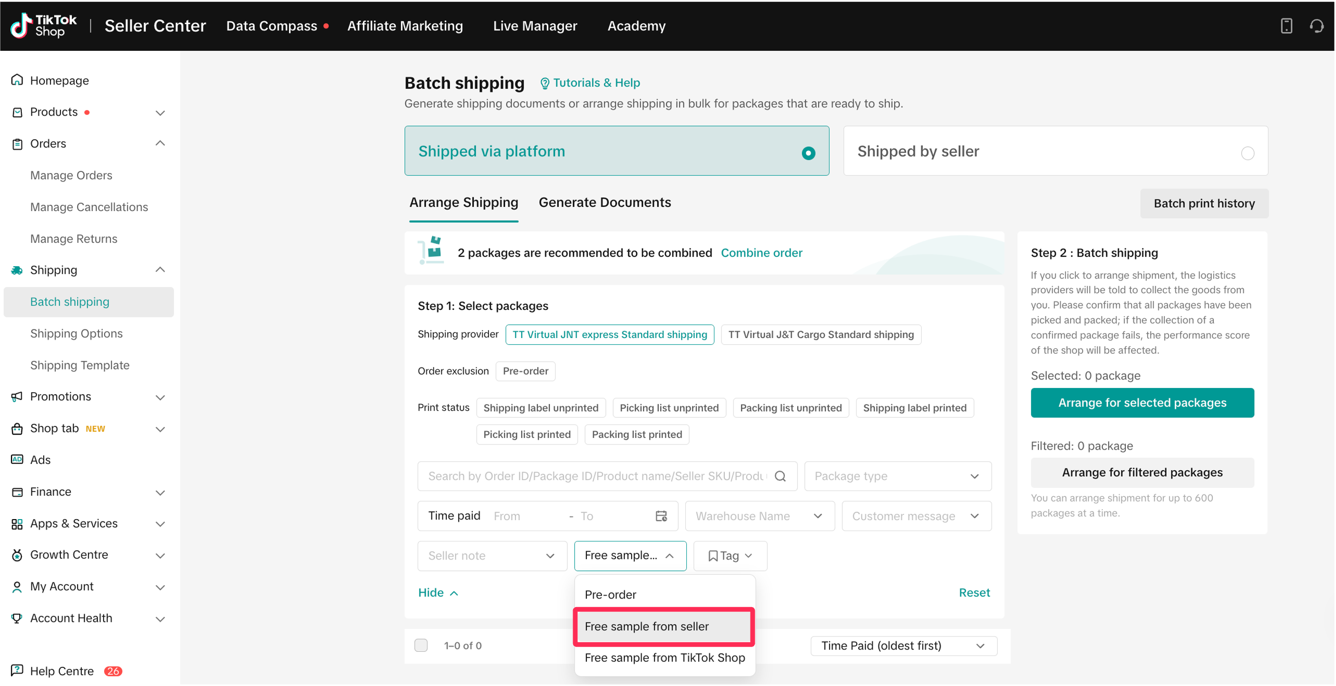Toggle TT Virtual J&T Cargo Standard shipping
1336x686 pixels.
[x=821, y=335]
